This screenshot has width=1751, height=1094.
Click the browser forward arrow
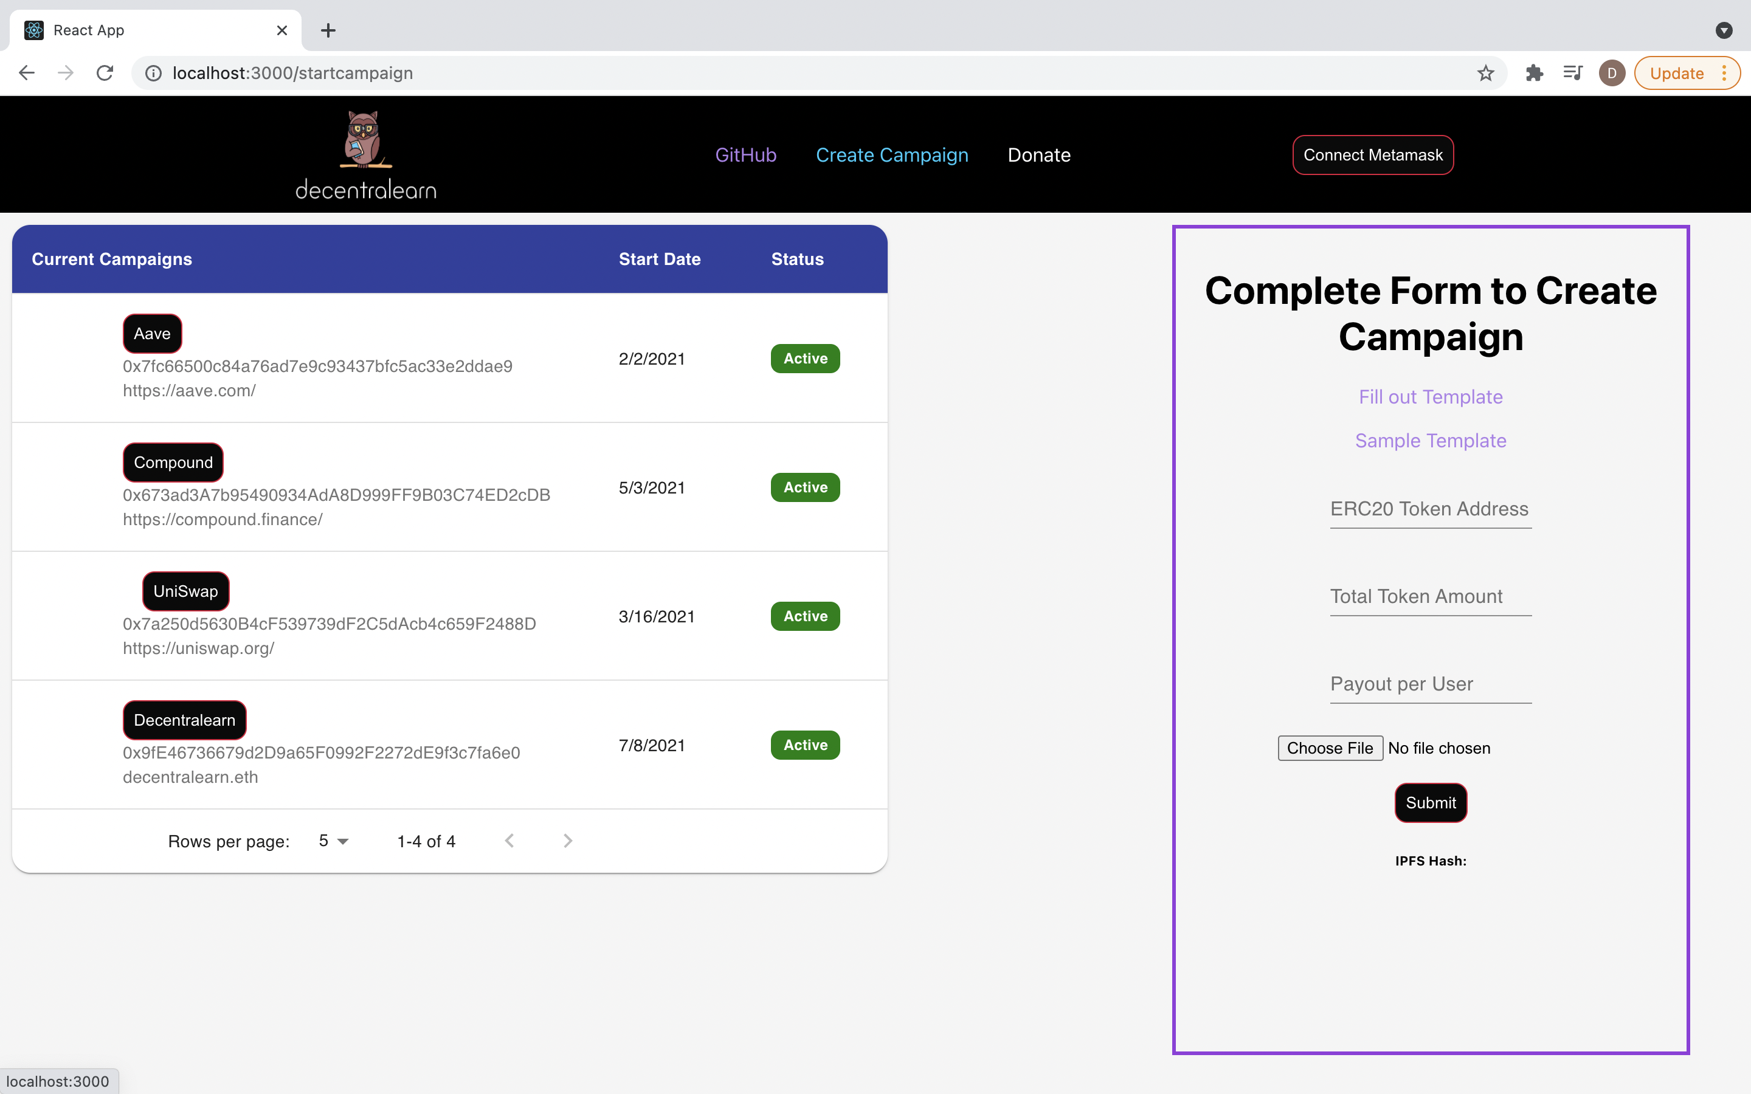tap(66, 73)
